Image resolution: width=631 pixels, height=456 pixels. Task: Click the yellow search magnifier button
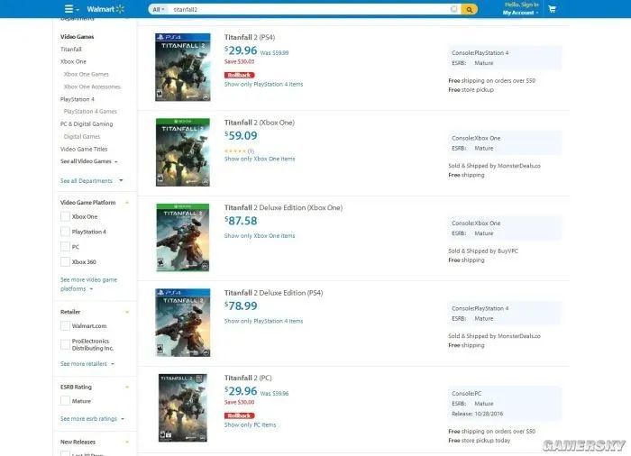click(469, 9)
